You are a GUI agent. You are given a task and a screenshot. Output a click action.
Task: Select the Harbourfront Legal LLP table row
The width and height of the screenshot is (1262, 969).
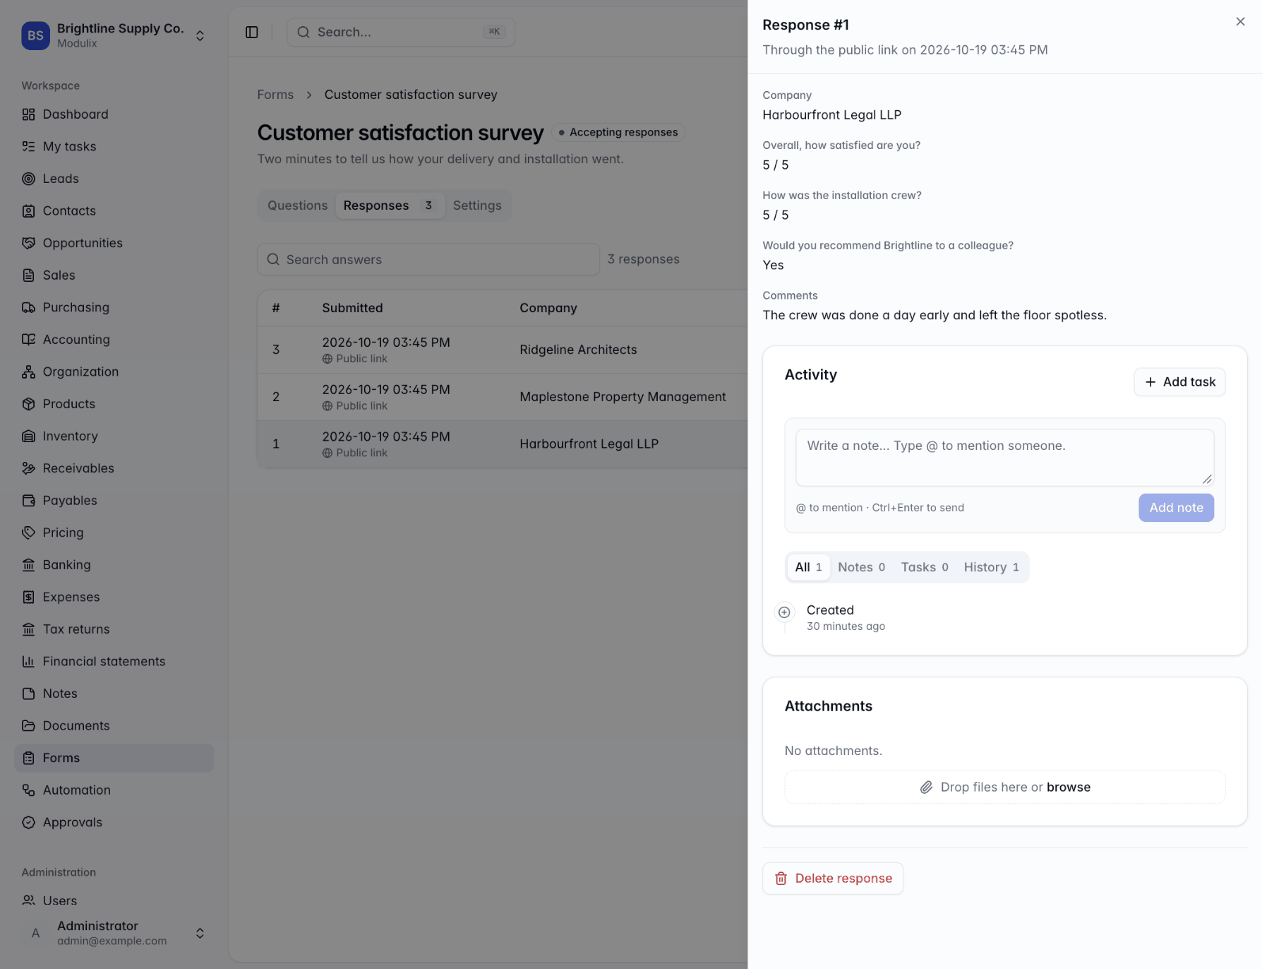502,444
